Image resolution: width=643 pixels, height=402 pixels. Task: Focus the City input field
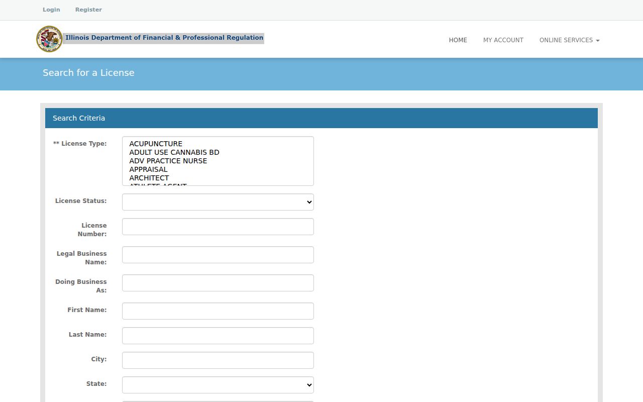point(218,360)
